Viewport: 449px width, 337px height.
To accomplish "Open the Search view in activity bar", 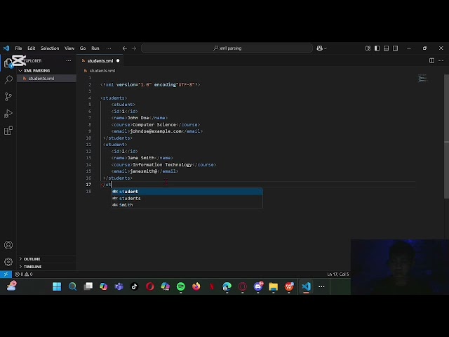I will point(8,79).
